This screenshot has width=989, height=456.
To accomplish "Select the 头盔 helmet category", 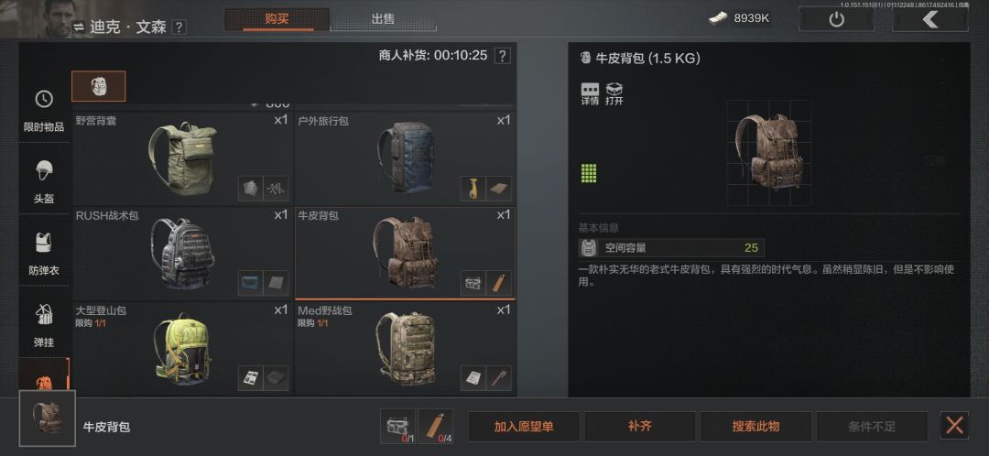I will pos(44,180).
